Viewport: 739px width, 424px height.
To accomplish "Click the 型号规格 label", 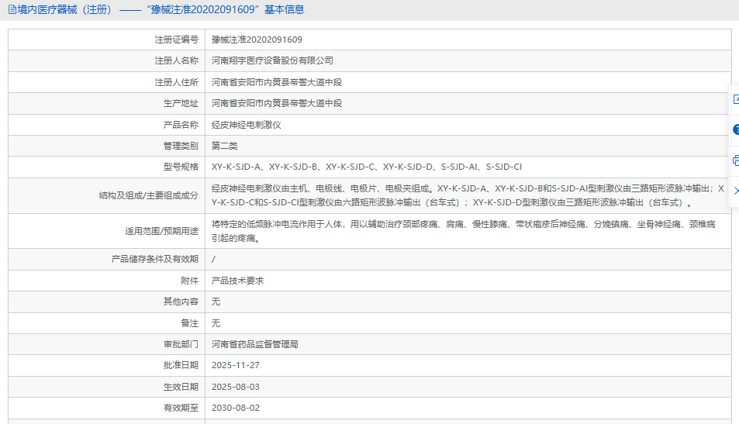I will click(x=181, y=167).
